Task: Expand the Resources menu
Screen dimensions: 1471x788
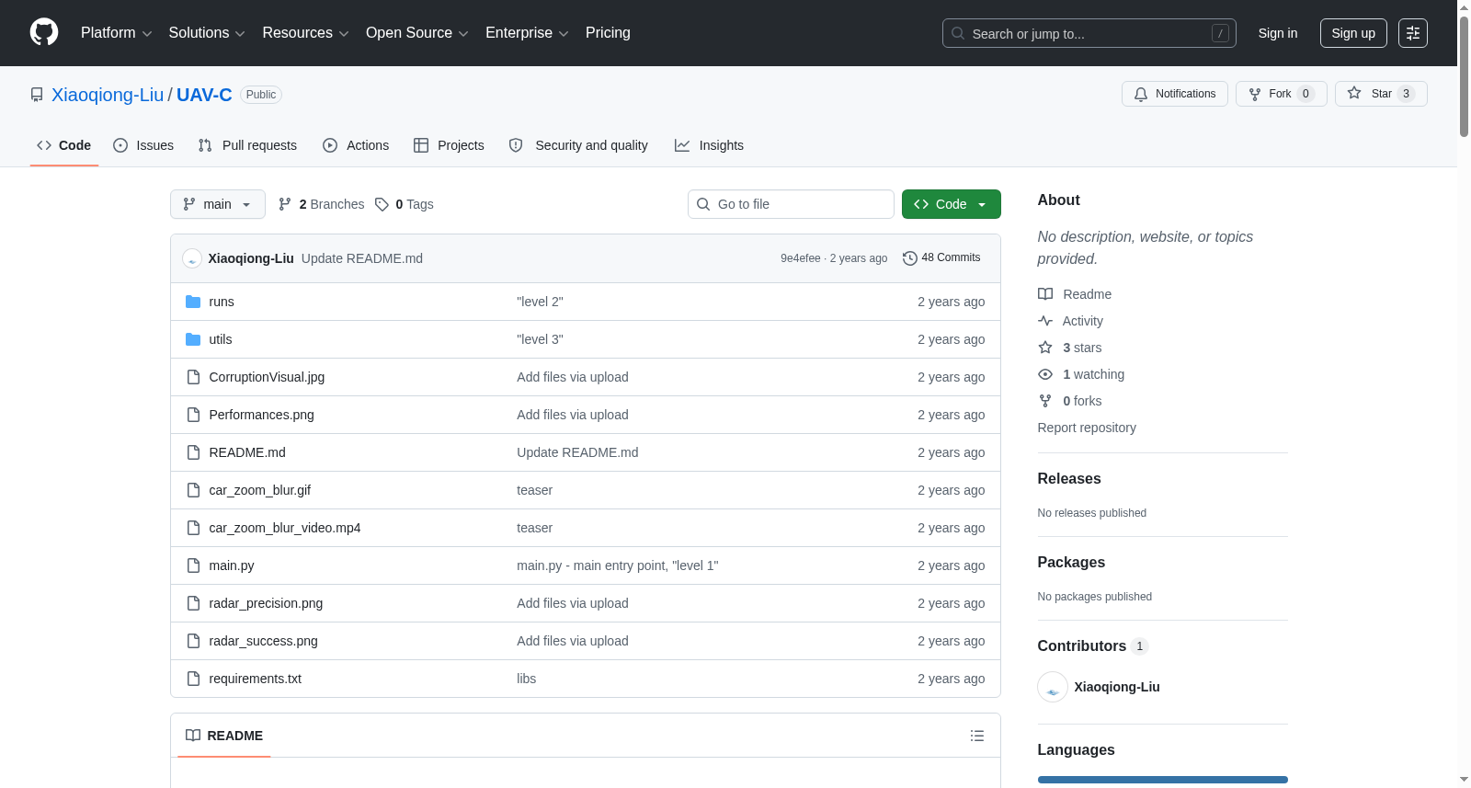Action: tap(305, 33)
